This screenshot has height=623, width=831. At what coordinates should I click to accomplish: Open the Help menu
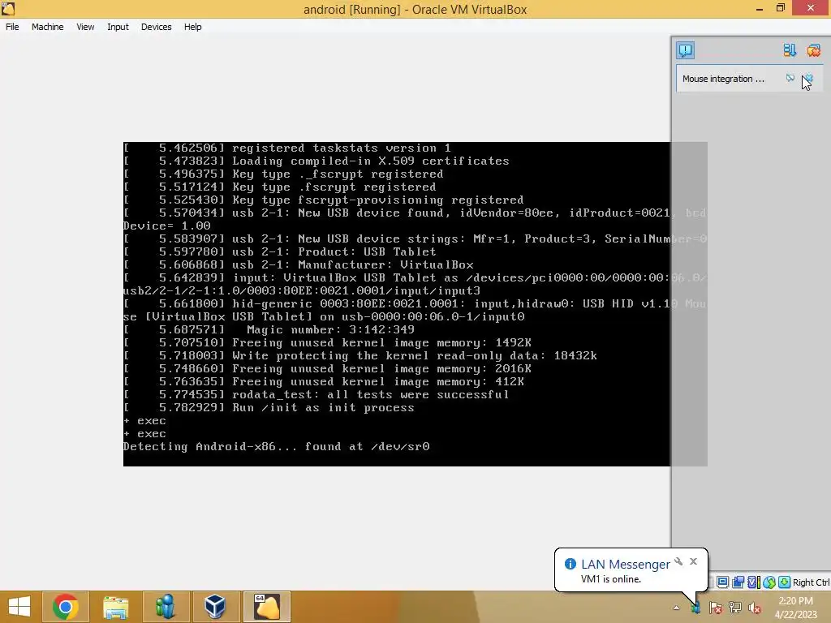192,27
